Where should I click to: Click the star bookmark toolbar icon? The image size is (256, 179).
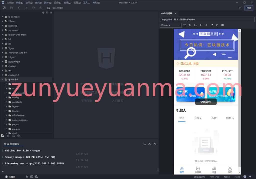(x=33, y=8)
